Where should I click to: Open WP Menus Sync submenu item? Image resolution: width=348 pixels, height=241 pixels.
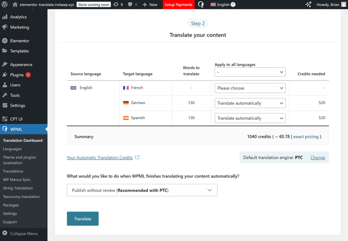tap(17, 180)
